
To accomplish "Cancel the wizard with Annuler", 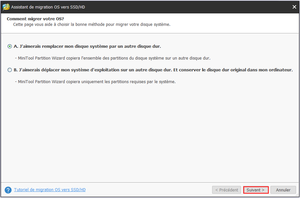I will coord(283,190).
